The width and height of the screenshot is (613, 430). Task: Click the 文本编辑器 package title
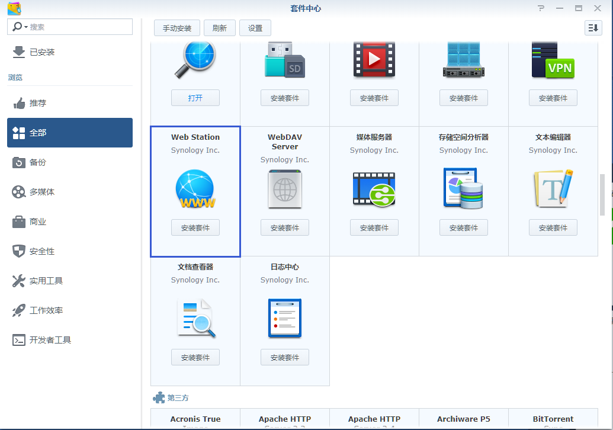(553, 137)
